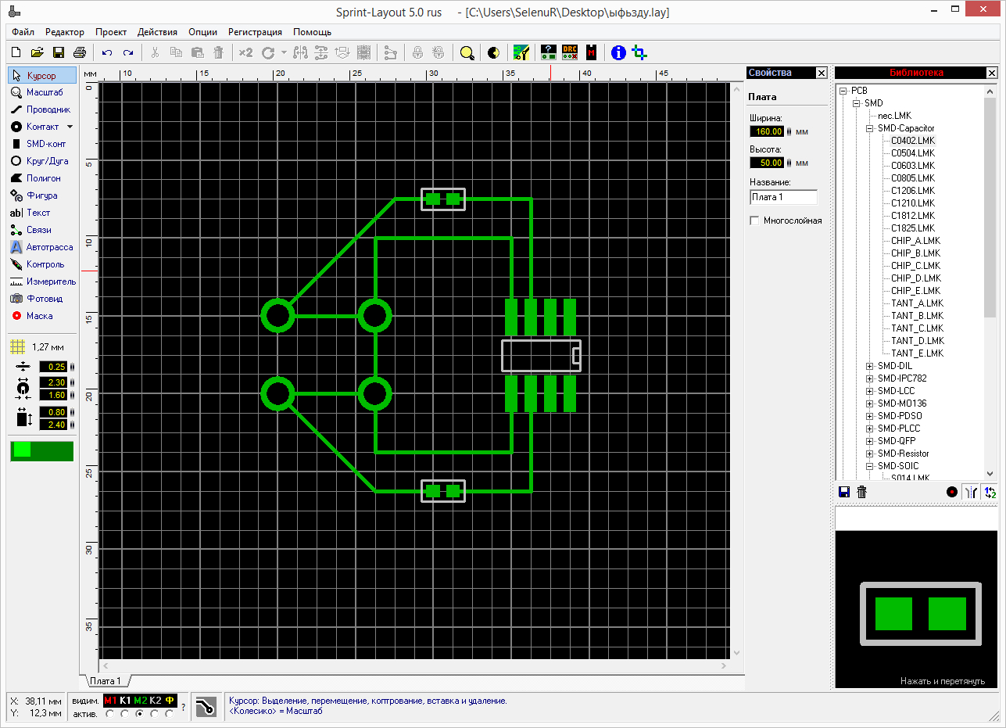Select the Текст tool
The width and height of the screenshot is (1006, 728).
pos(42,213)
